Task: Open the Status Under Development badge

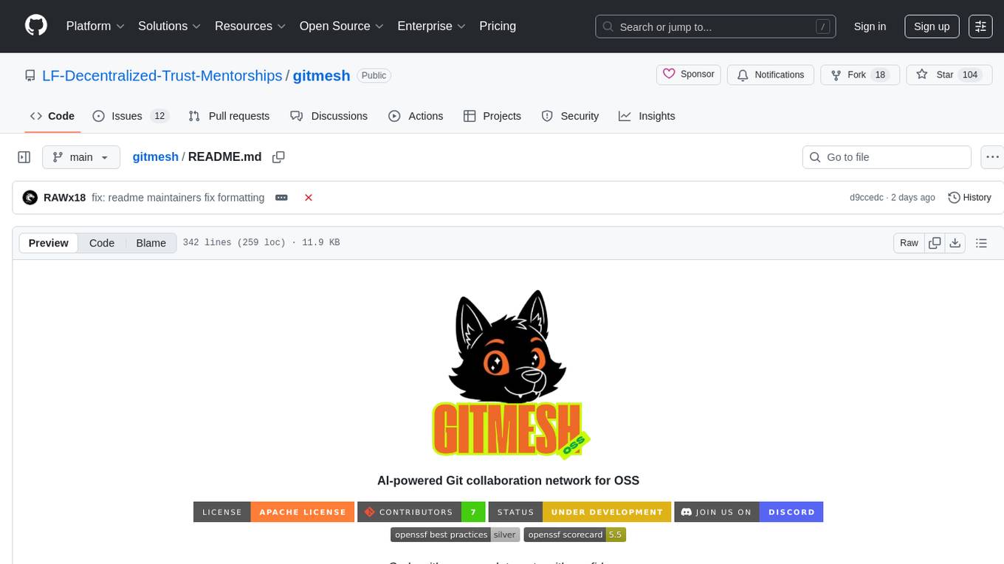Action: pyautogui.click(x=580, y=512)
